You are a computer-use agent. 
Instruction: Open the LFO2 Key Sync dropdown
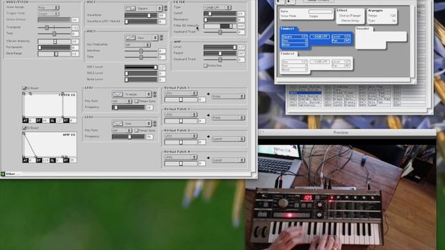pos(122,131)
